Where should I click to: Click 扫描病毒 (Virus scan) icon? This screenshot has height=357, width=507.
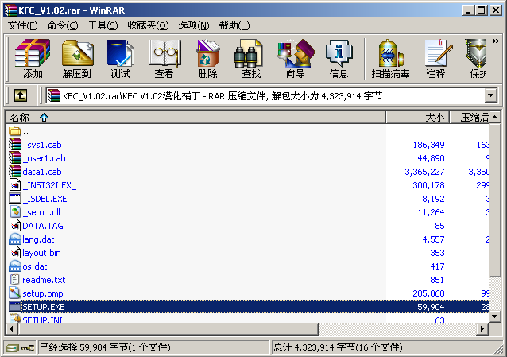click(390, 59)
